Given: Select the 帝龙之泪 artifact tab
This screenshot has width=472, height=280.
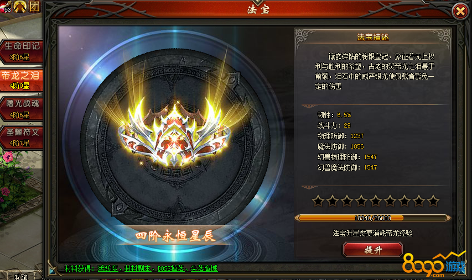Looking at the screenshot, I should (x=21, y=80).
